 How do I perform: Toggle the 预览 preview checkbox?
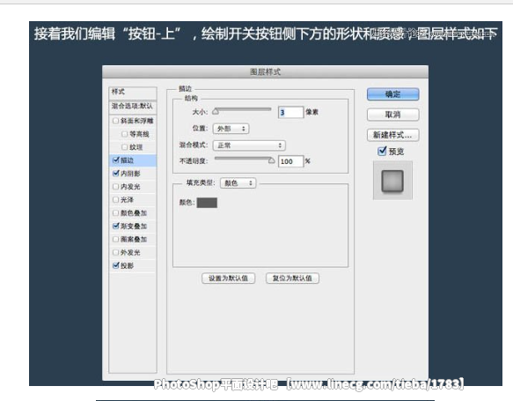coord(382,151)
